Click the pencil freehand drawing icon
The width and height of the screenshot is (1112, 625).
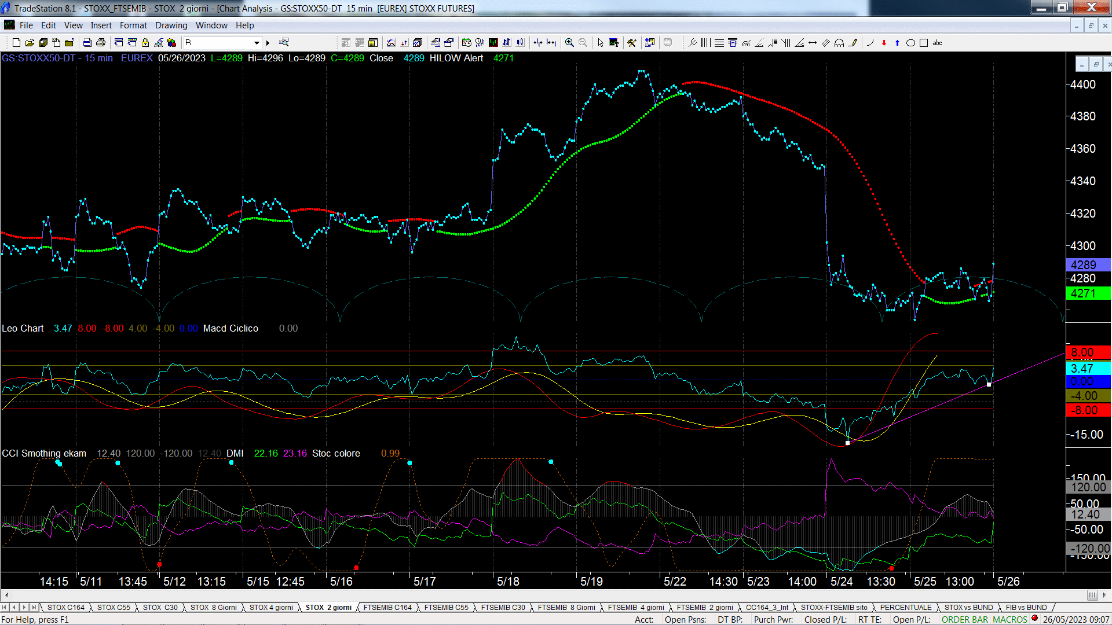click(853, 42)
